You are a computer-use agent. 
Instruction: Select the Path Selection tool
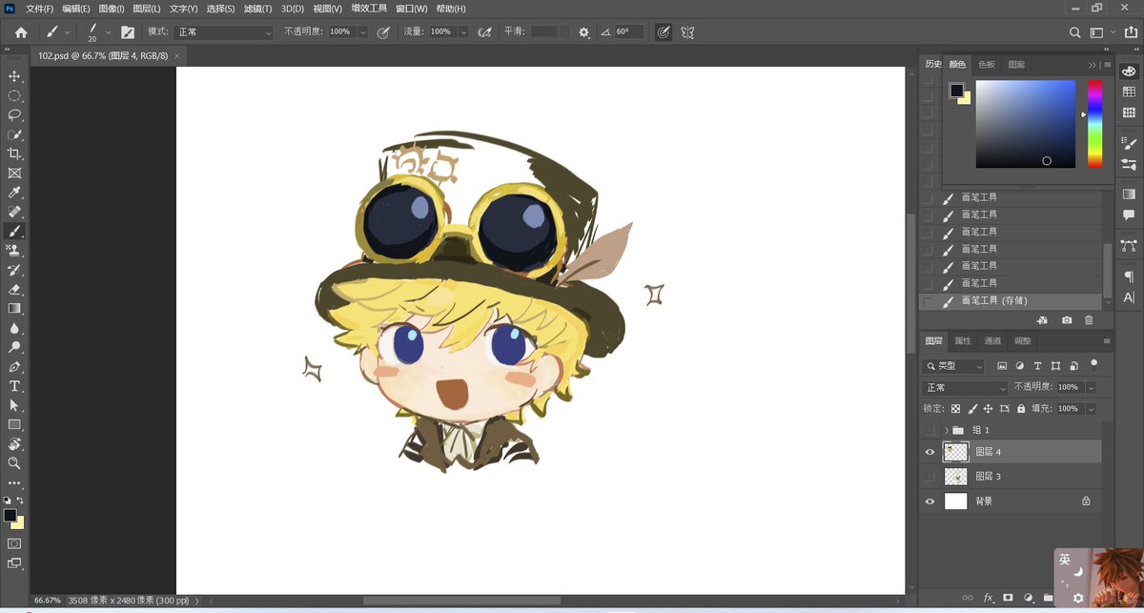click(14, 405)
